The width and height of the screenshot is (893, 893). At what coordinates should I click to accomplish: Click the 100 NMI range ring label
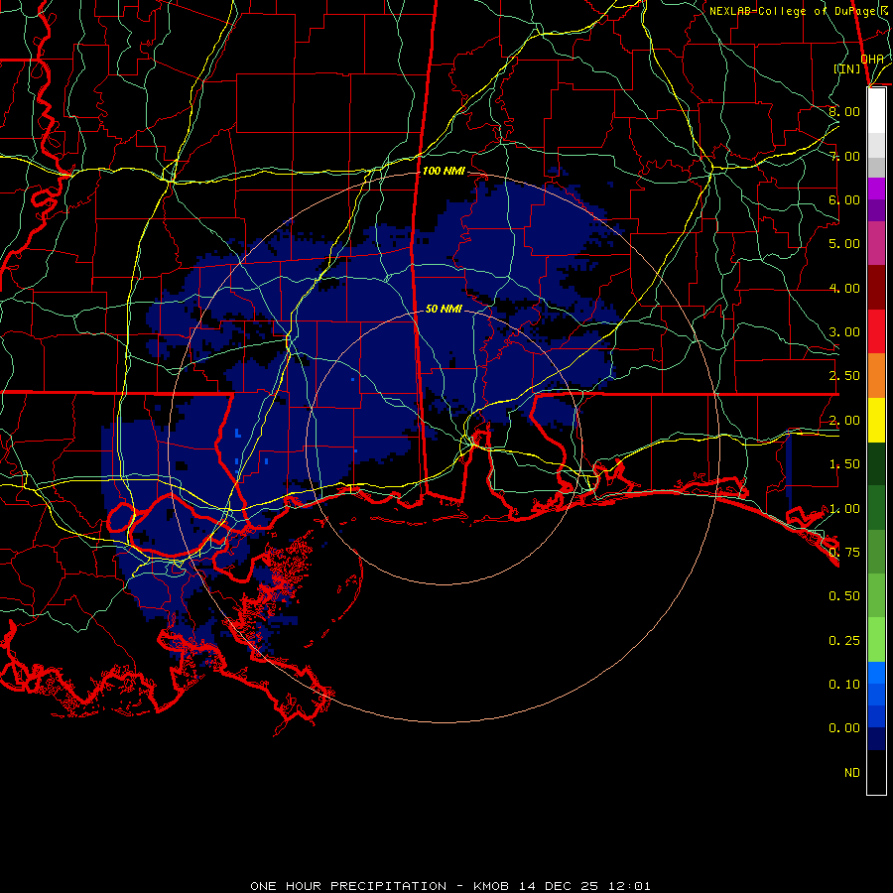coord(444,171)
